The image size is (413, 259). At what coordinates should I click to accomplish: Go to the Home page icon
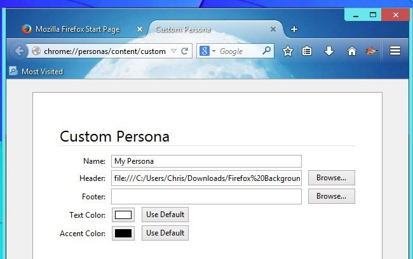coord(351,51)
